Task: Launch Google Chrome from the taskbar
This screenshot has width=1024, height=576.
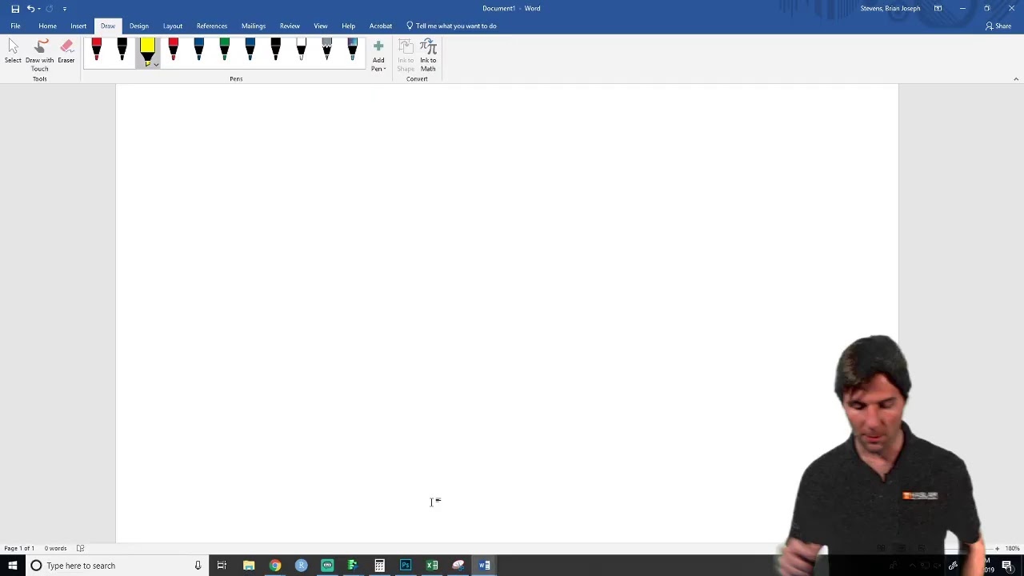Action: point(275,566)
